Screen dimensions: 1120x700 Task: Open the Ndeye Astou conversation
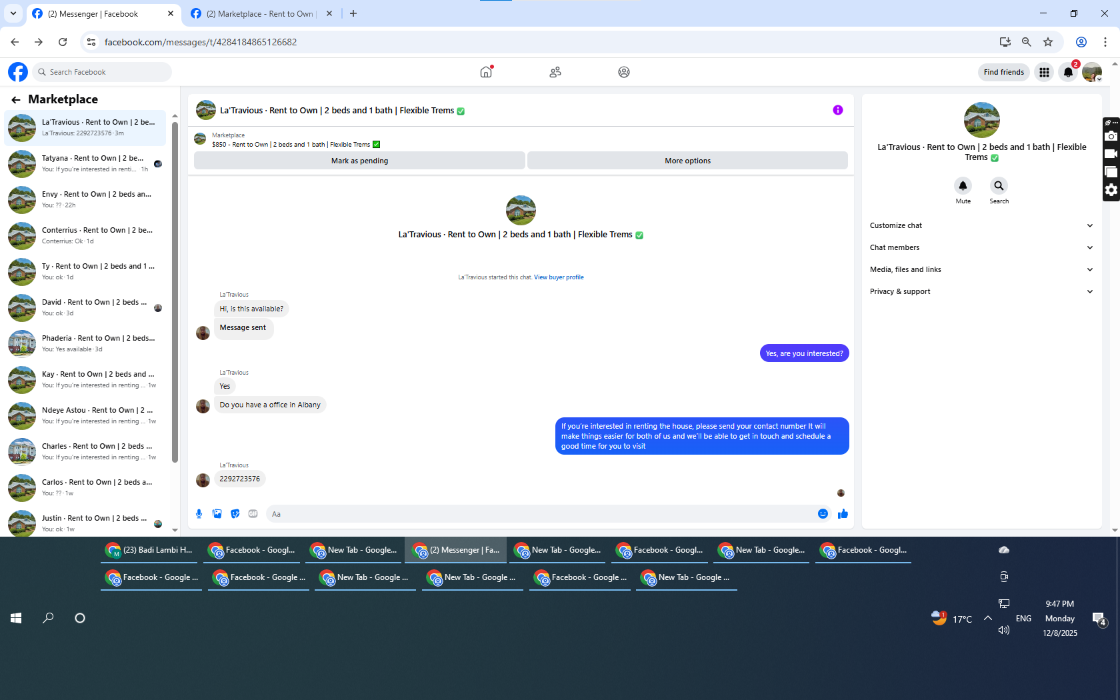pyautogui.click(x=85, y=415)
